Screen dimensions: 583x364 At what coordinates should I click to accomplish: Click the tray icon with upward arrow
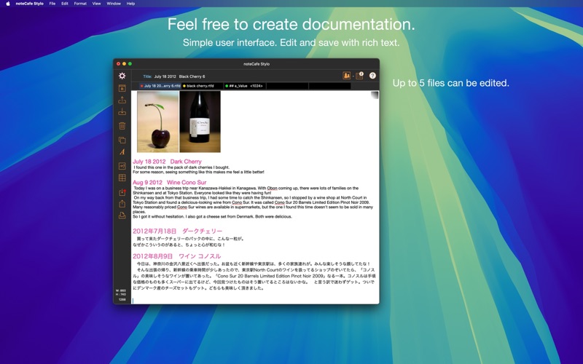pos(122,100)
